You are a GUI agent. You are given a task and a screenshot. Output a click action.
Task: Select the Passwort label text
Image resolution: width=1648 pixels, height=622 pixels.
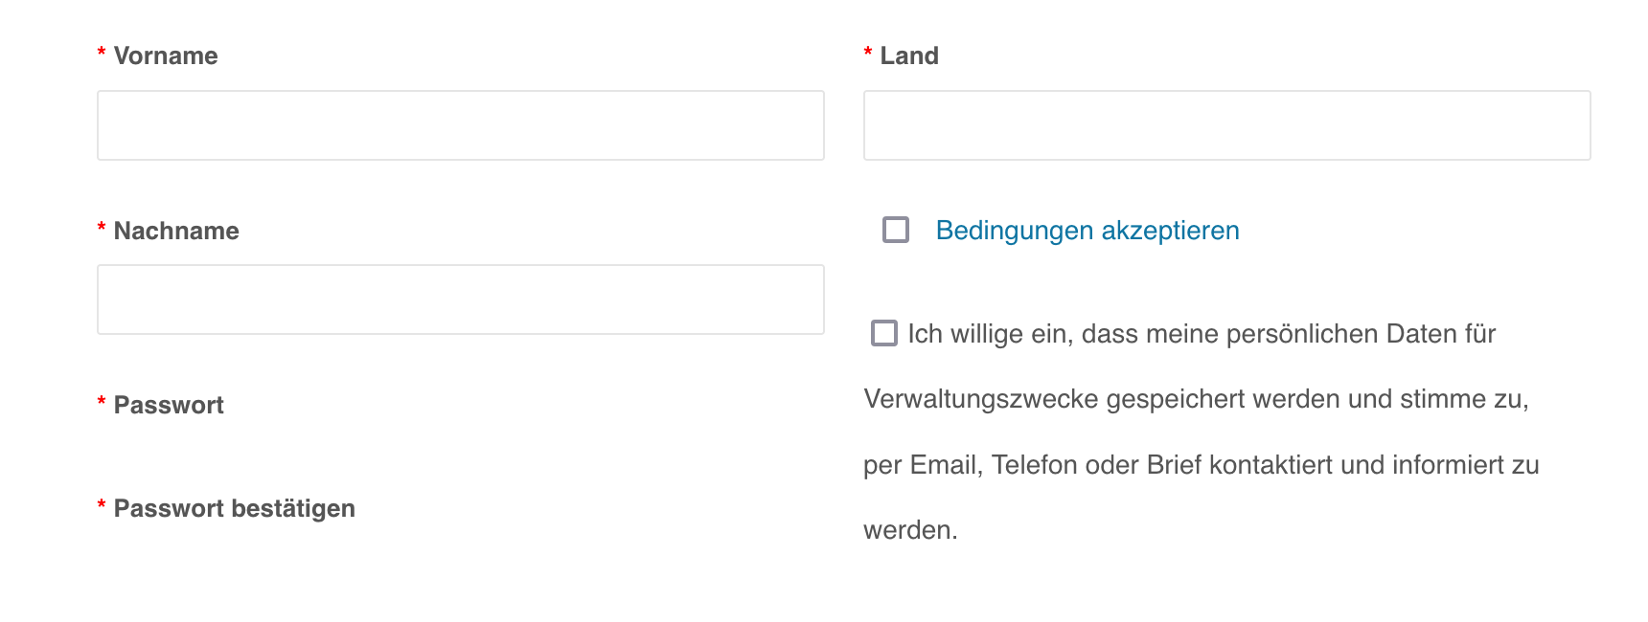(169, 405)
